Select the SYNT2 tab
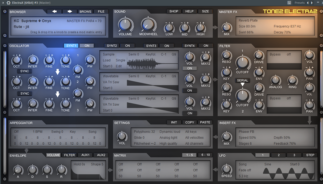 pos(112,46)
